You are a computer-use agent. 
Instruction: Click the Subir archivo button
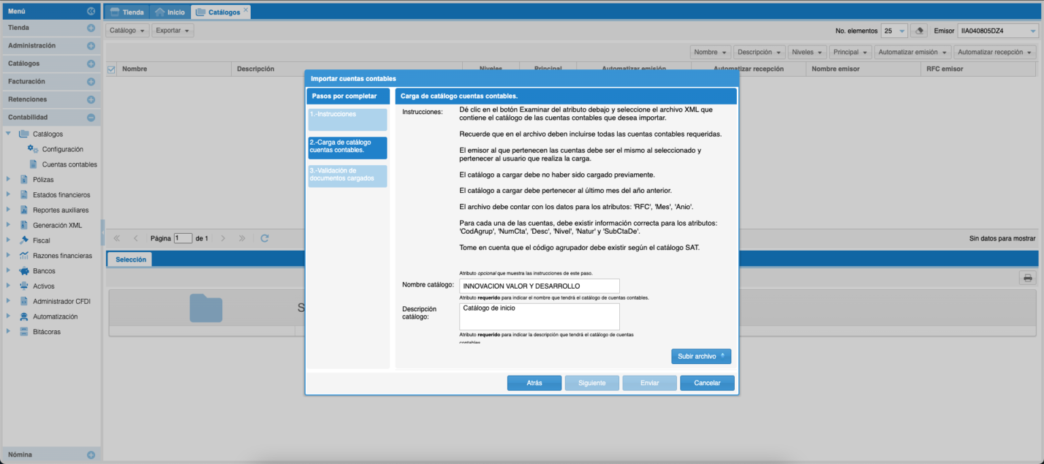(x=701, y=357)
